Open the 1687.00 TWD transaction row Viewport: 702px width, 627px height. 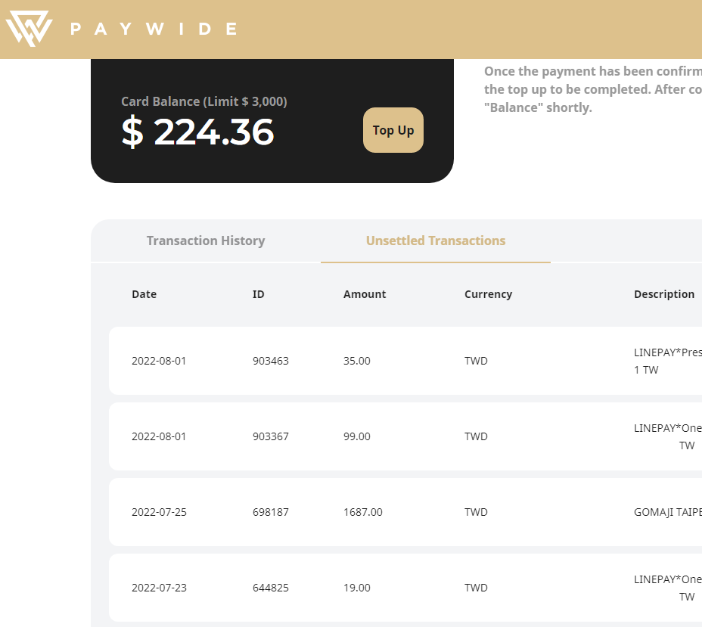click(405, 512)
